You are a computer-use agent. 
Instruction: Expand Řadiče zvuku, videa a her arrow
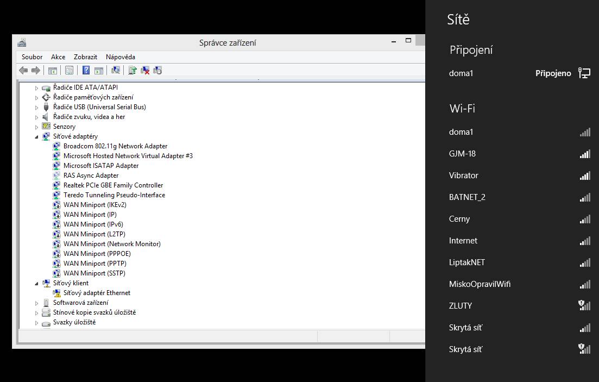coord(37,117)
